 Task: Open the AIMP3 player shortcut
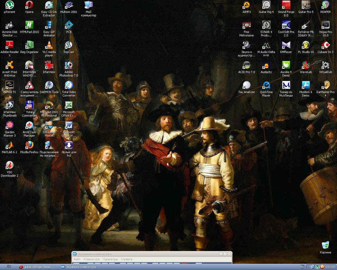[x=247, y=7]
